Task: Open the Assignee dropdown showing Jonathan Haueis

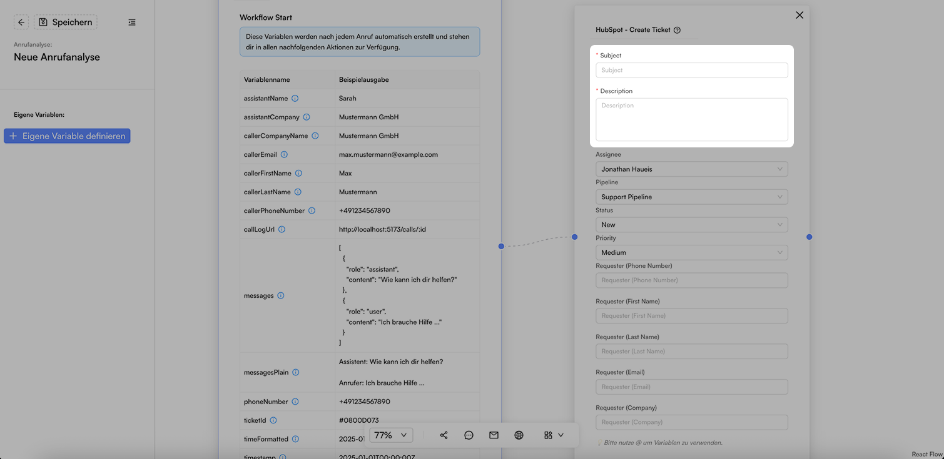Action: click(692, 169)
